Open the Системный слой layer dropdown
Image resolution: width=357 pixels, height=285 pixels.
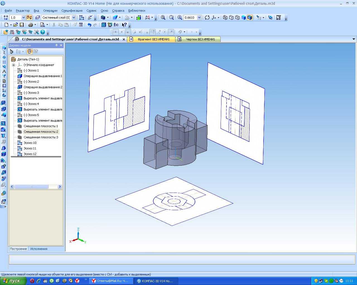pos(74,18)
